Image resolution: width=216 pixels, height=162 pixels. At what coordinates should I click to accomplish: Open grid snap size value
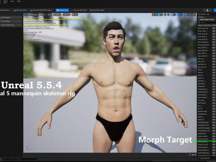[x=175, y=14]
